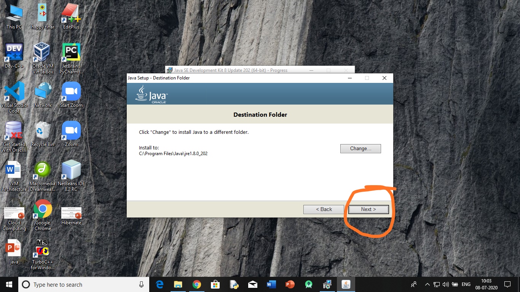The width and height of the screenshot is (520, 292).
Task: Select the TurboC++ for Windows shortcut
Action: (x=43, y=254)
